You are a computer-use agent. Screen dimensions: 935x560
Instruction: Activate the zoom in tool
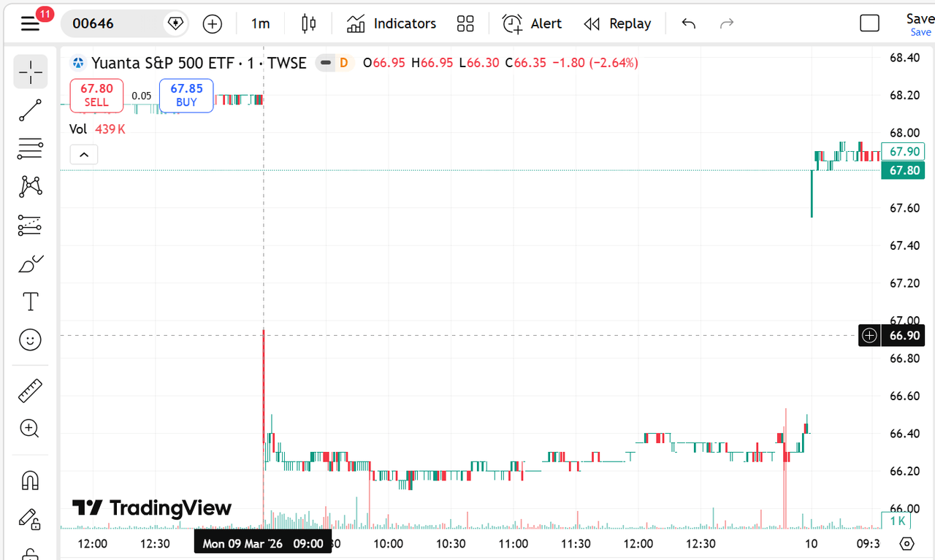30,429
